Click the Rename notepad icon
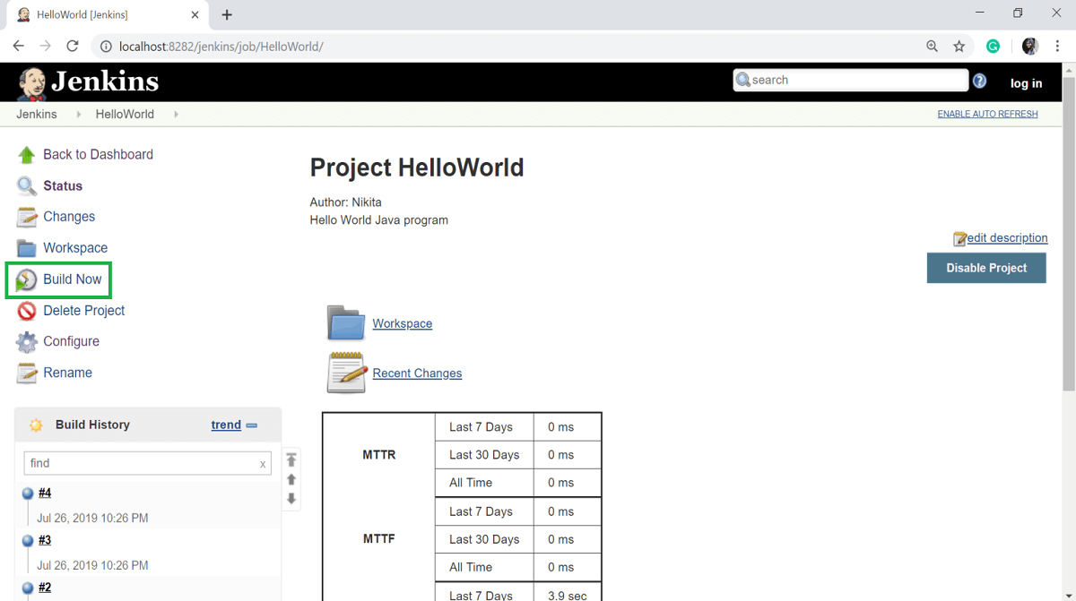1076x601 pixels. (27, 373)
